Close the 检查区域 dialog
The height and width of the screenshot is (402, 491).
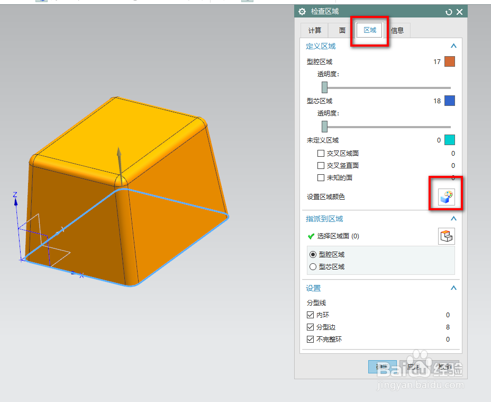click(x=459, y=12)
